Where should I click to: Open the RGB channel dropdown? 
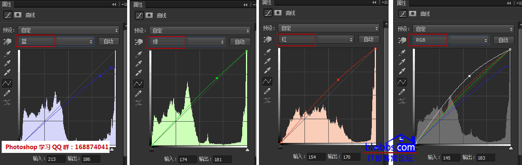tap(451, 40)
